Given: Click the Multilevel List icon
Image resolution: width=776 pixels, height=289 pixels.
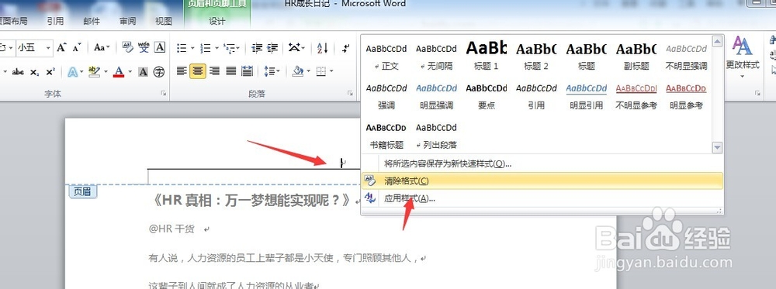Looking at the screenshot, I should pyautogui.click(x=229, y=48).
